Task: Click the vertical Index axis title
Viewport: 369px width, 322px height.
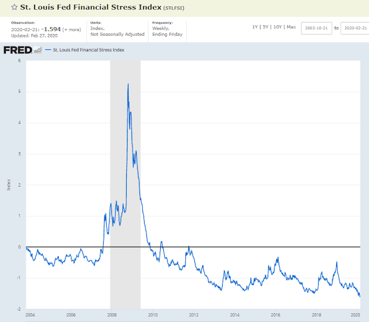Action: coord(9,185)
